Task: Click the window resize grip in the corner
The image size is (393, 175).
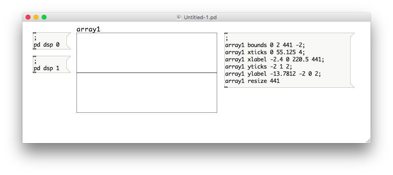Action: click(368, 140)
